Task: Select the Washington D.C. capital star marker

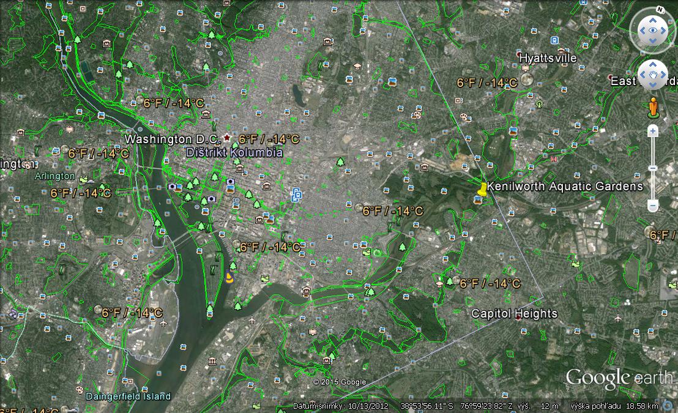Action: tap(228, 138)
